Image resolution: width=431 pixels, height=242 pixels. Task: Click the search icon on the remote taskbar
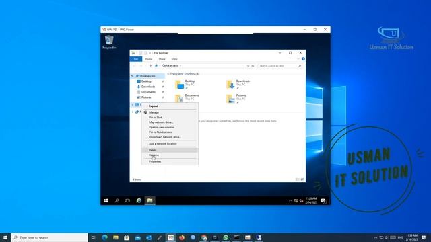point(117,200)
